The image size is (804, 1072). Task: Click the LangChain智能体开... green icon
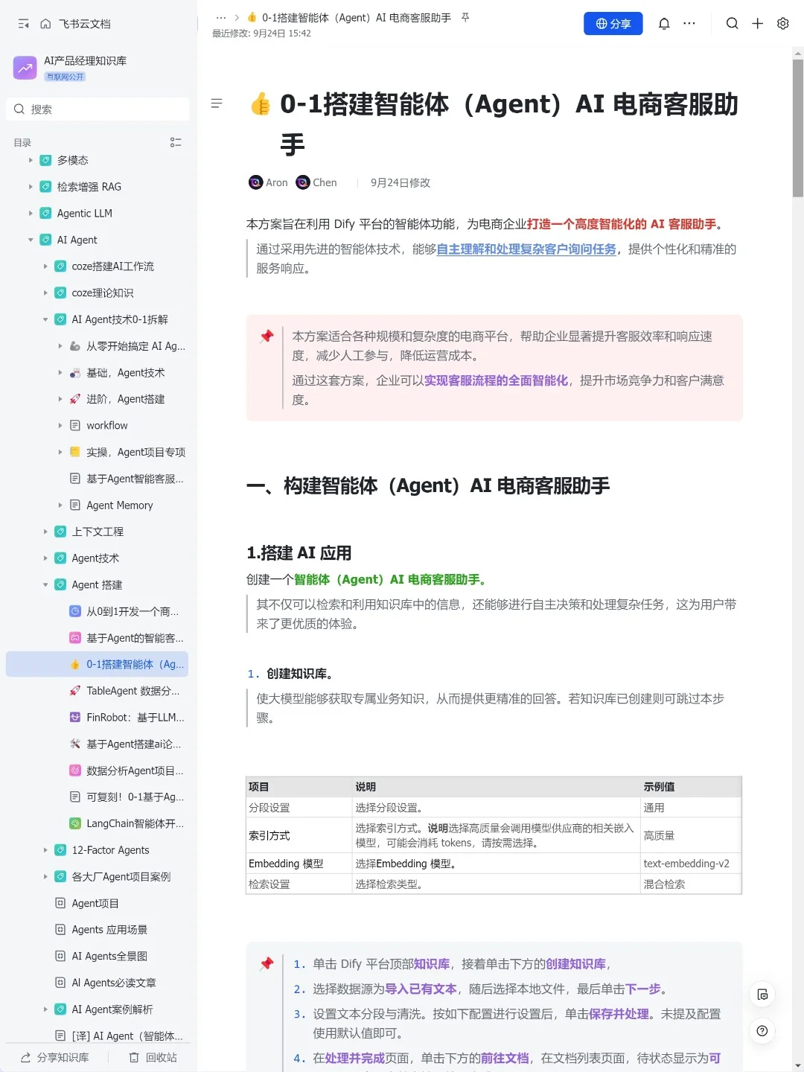(x=75, y=823)
